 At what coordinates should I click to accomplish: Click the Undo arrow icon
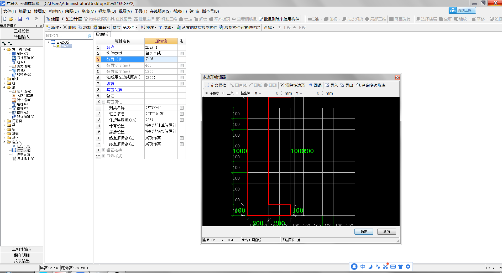coord(28,19)
